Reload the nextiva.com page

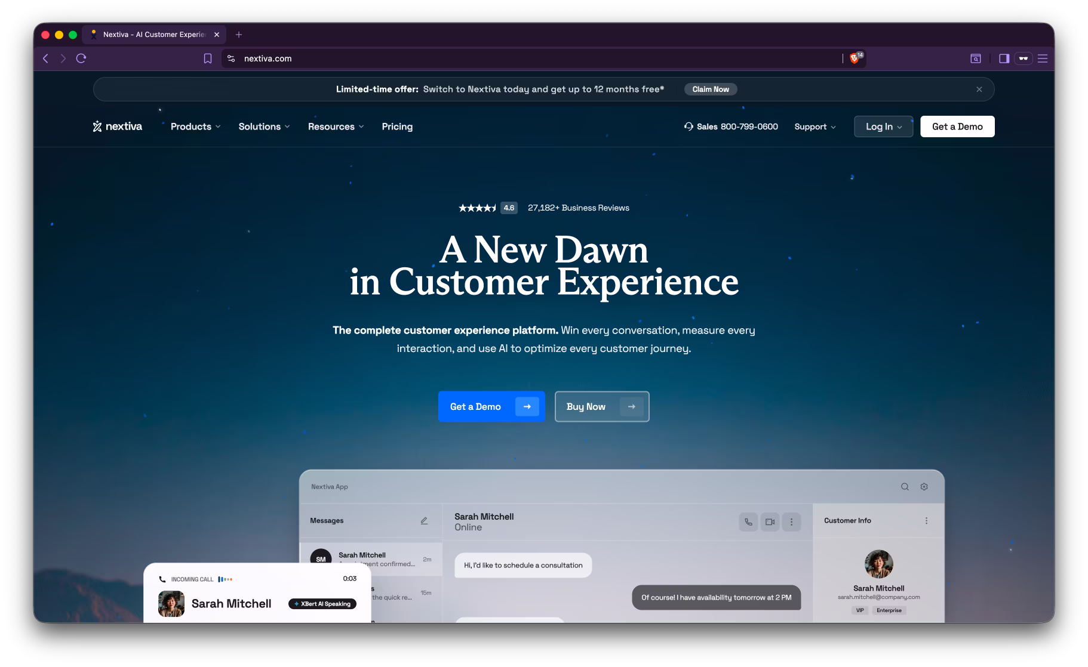(81, 58)
